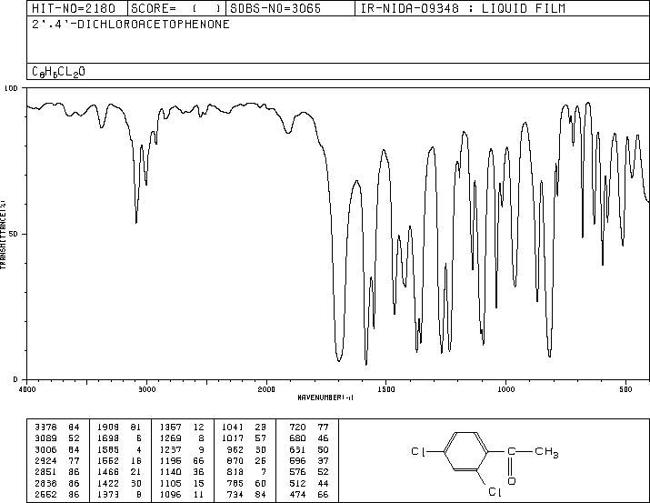Viewport: 650px width, 503px height.
Task: Click the ortho Cl below the ring
Action: 495,492
